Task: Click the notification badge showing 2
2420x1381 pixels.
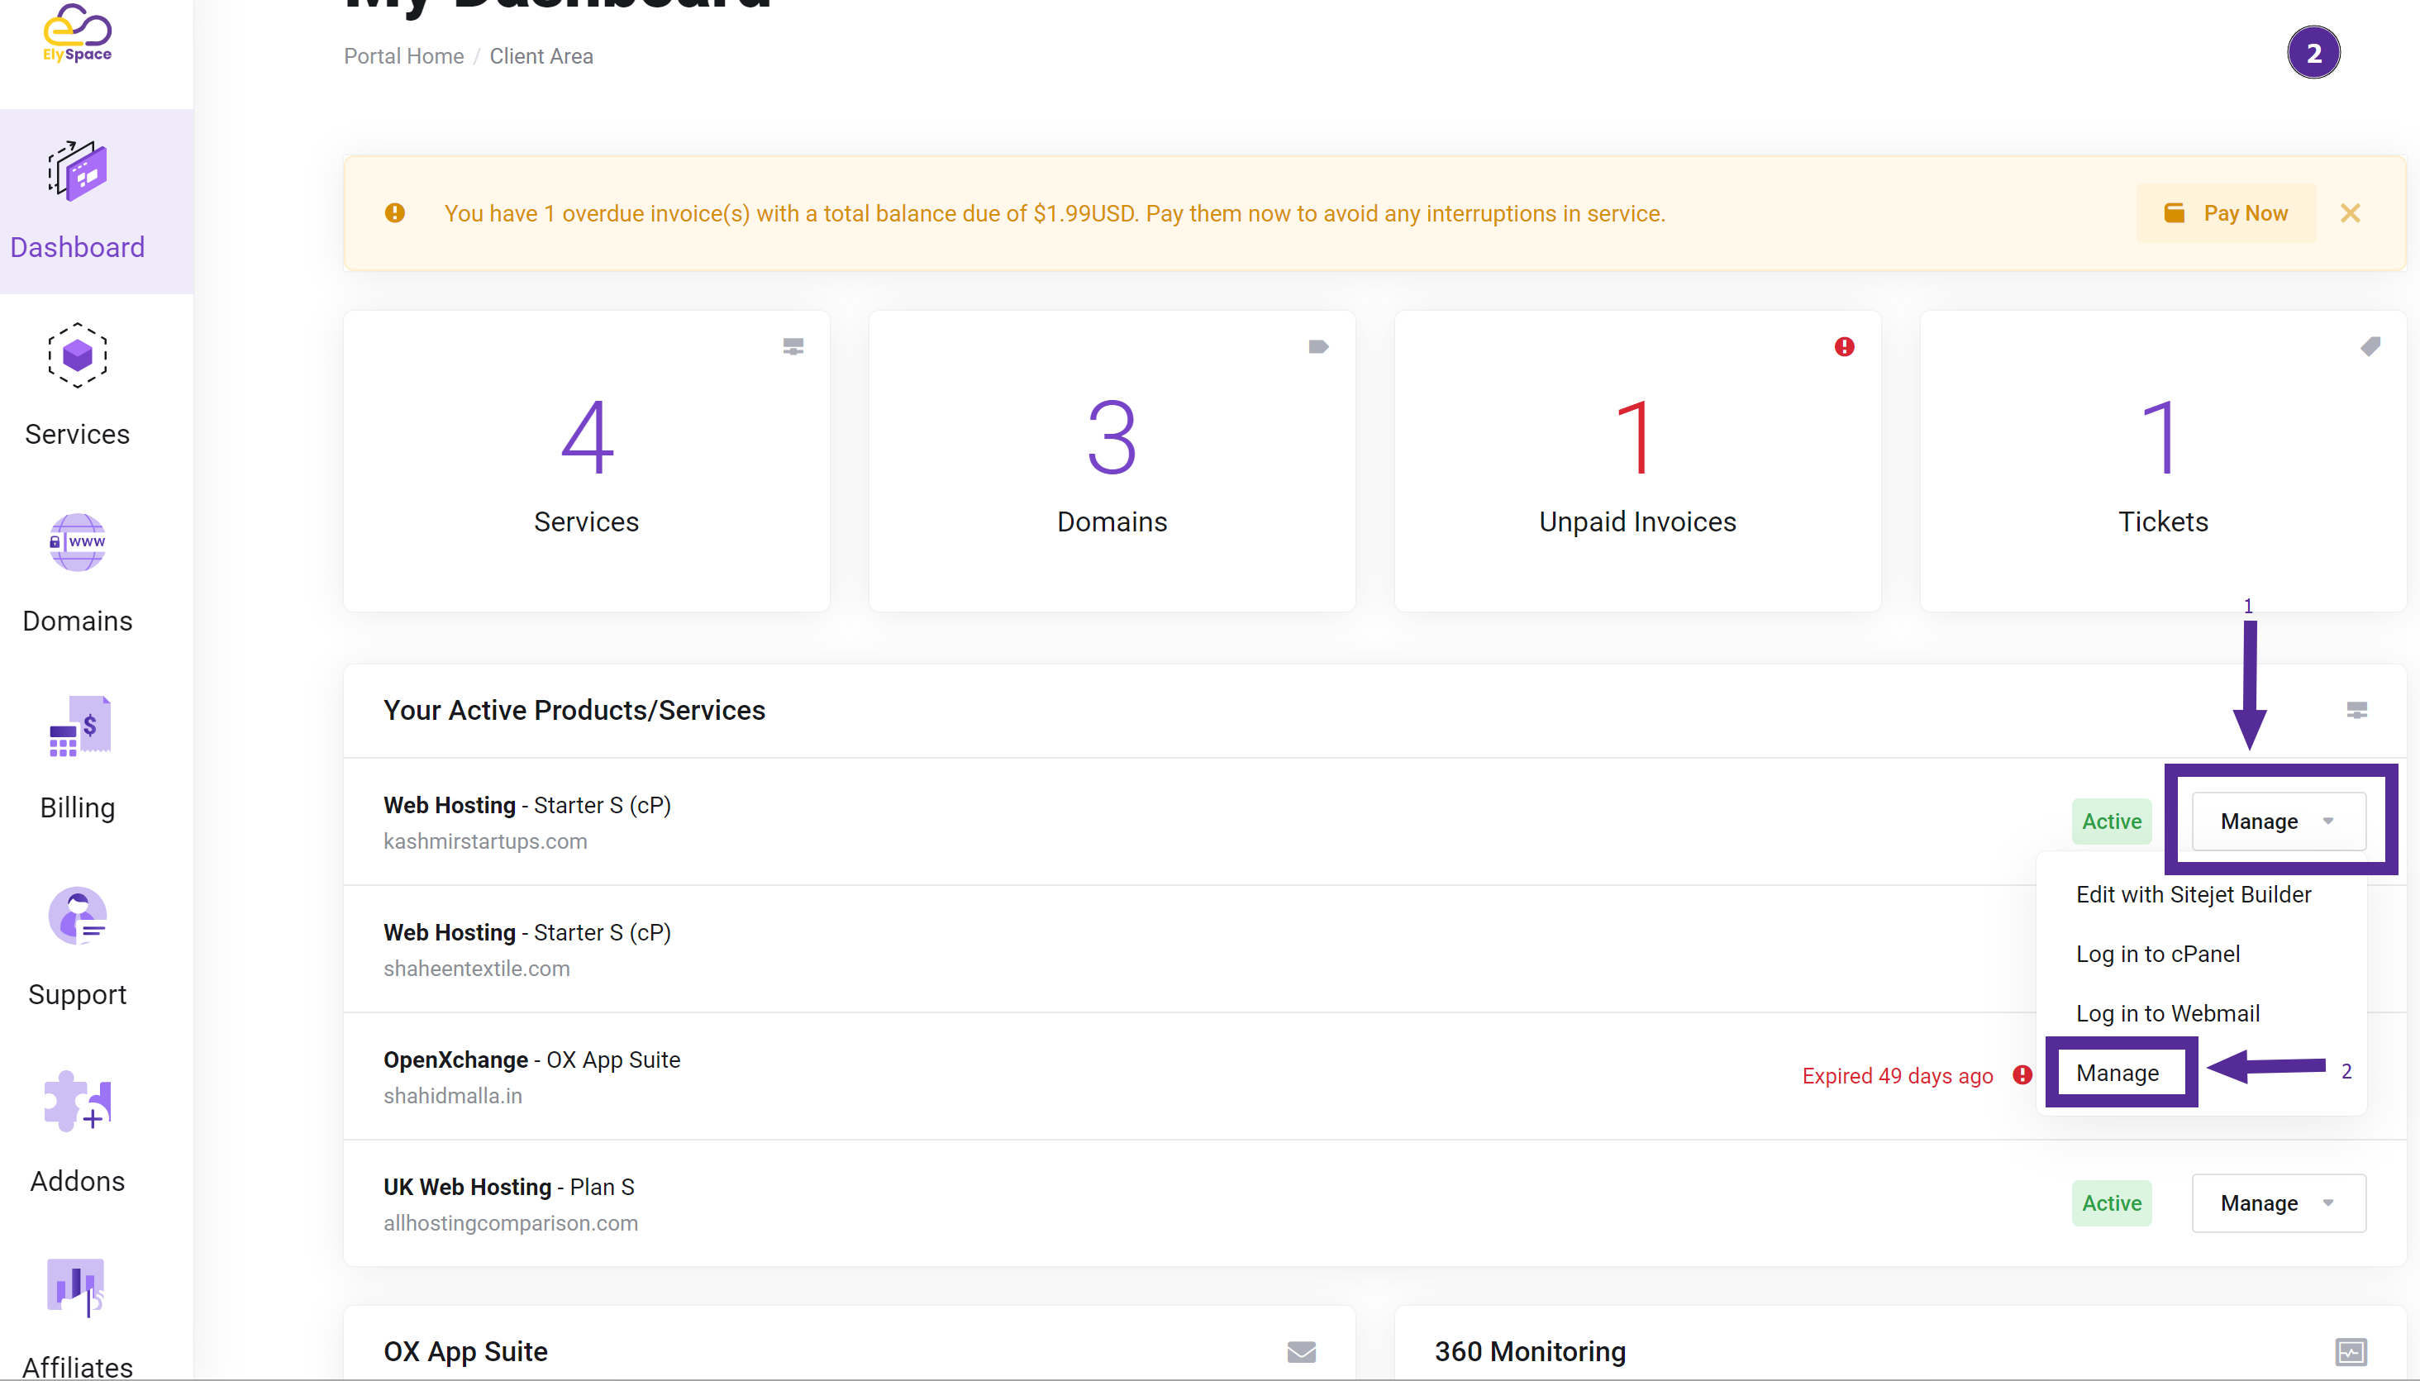Action: (2313, 53)
